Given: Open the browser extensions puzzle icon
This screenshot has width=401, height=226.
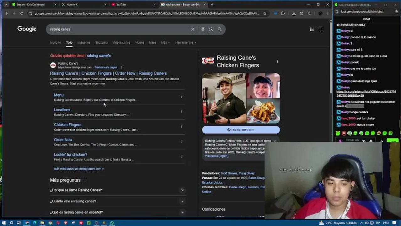Looking at the screenshot, I should coord(283,13).
